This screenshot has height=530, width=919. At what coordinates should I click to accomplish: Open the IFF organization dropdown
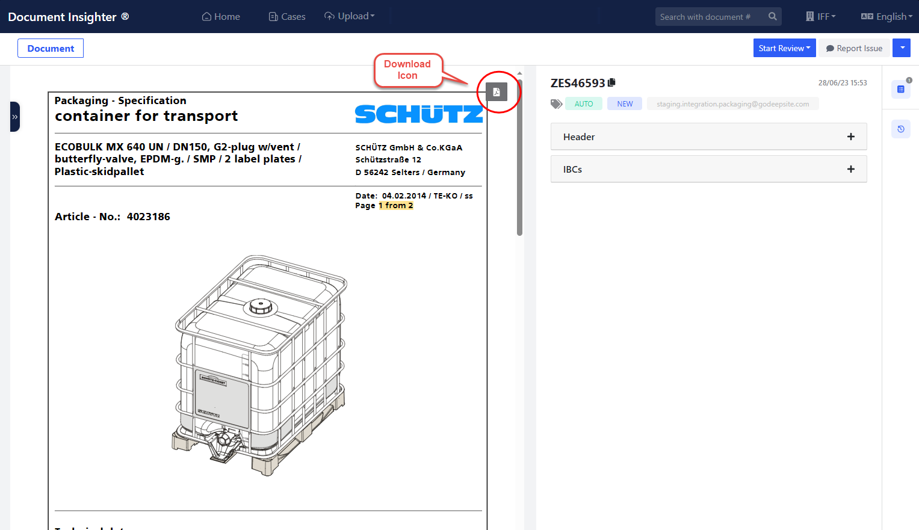(821, 17)
